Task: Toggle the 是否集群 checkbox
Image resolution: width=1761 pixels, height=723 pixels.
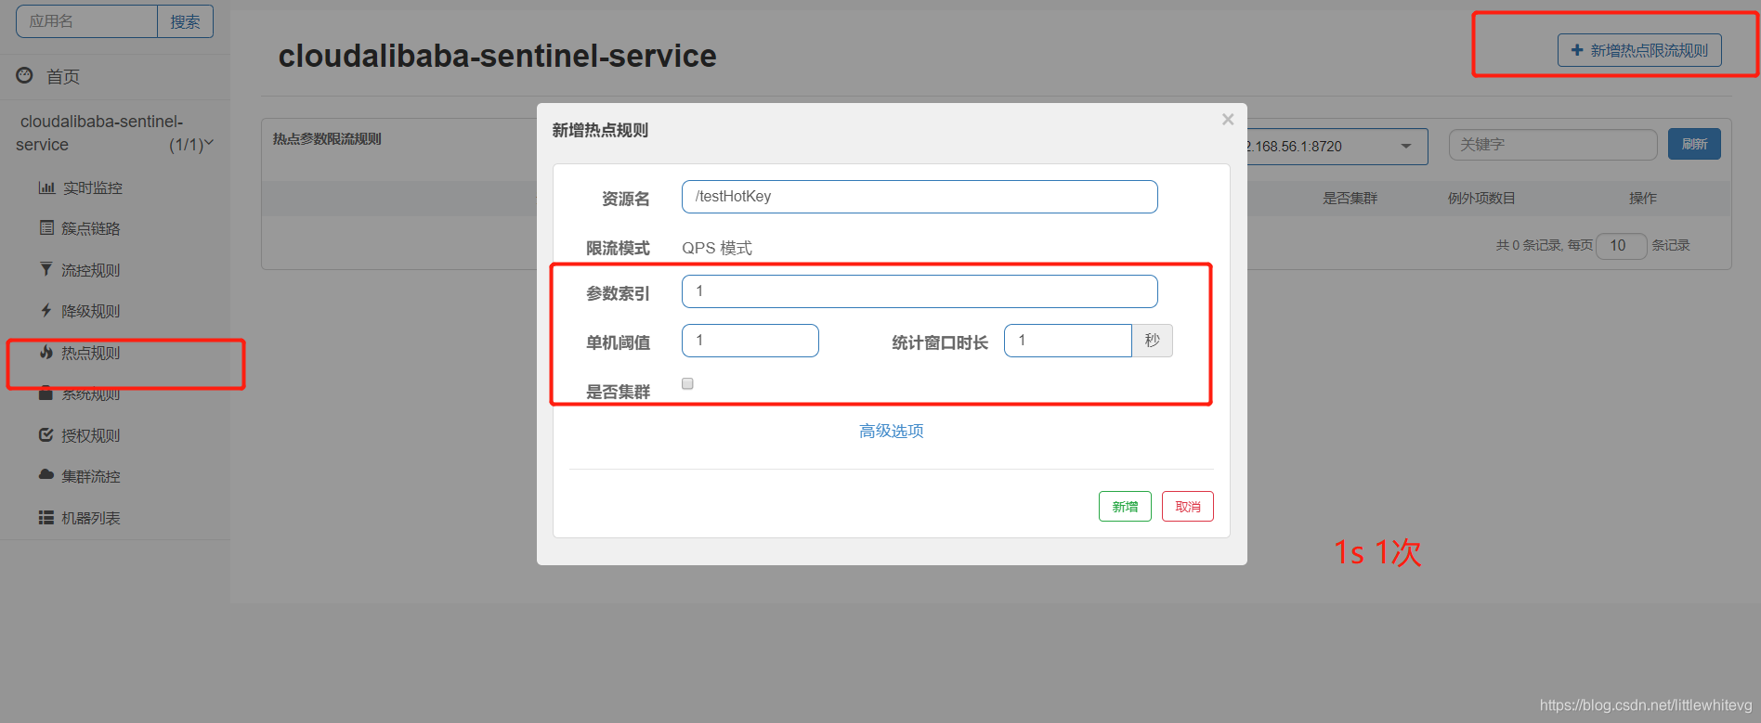Action: (687, 383)
